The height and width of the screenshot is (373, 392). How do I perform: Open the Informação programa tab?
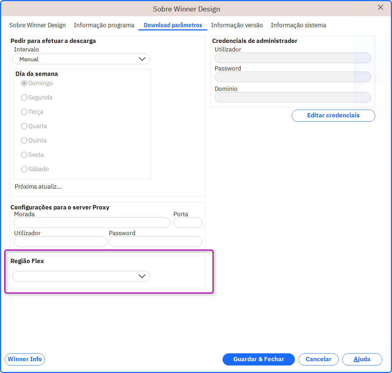(104, 25)
